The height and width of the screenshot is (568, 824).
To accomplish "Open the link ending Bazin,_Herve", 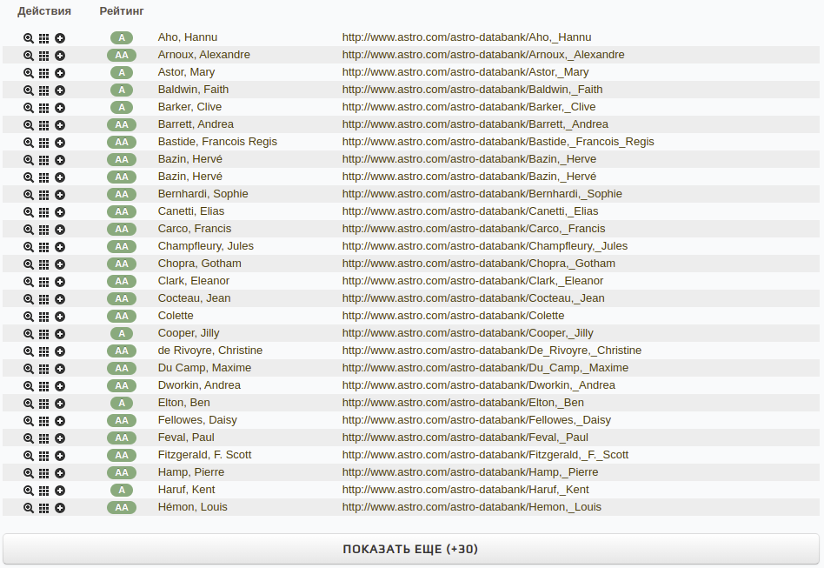I will (469, 159).
